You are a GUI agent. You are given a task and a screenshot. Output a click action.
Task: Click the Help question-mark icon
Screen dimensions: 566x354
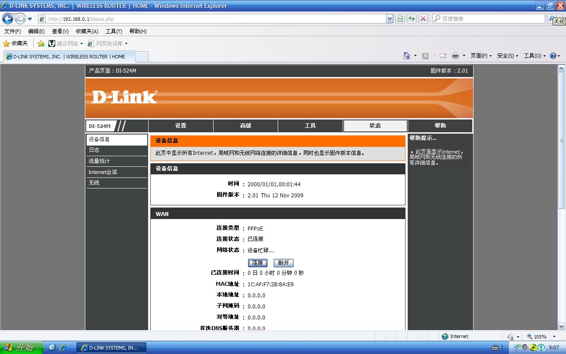553,56
